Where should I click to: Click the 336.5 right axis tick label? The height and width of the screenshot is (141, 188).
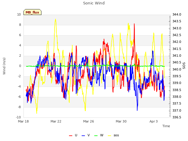[177, 117]
